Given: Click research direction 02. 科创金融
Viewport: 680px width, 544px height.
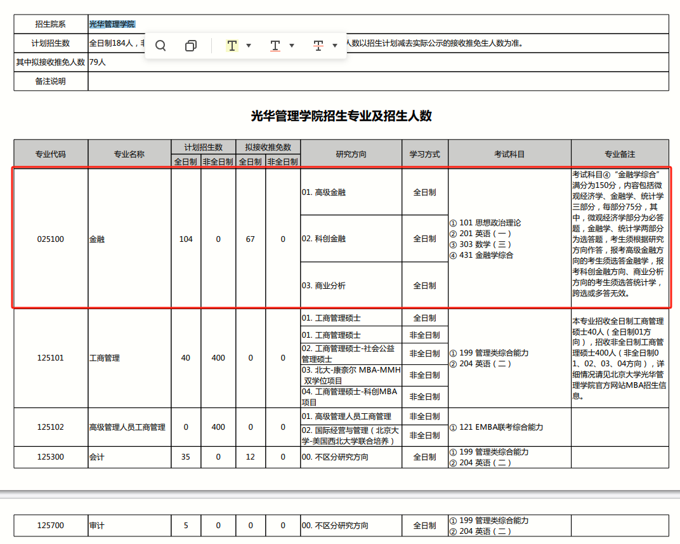Looking at the screenshot, I should [324, 239].
